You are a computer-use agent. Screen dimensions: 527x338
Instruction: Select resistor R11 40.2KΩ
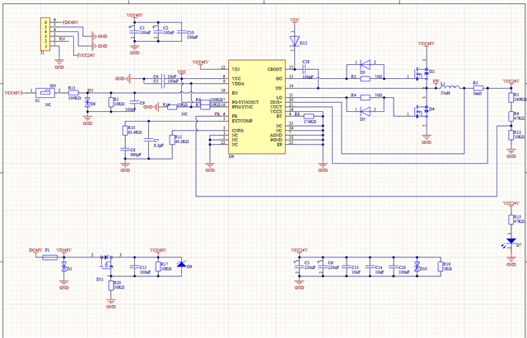(x=172, y=140)
